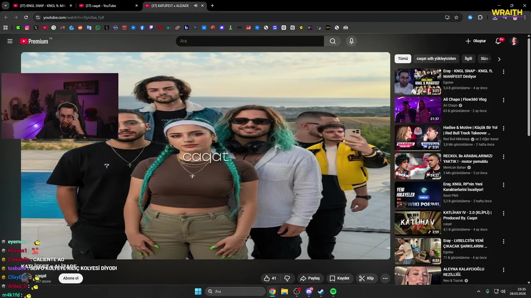
Task: Click the Abone ol subscribe button
Action: coord(71,278)
